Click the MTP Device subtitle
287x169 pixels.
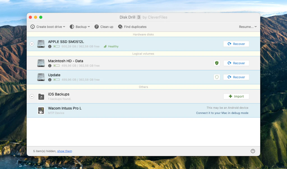click(56, 113)
